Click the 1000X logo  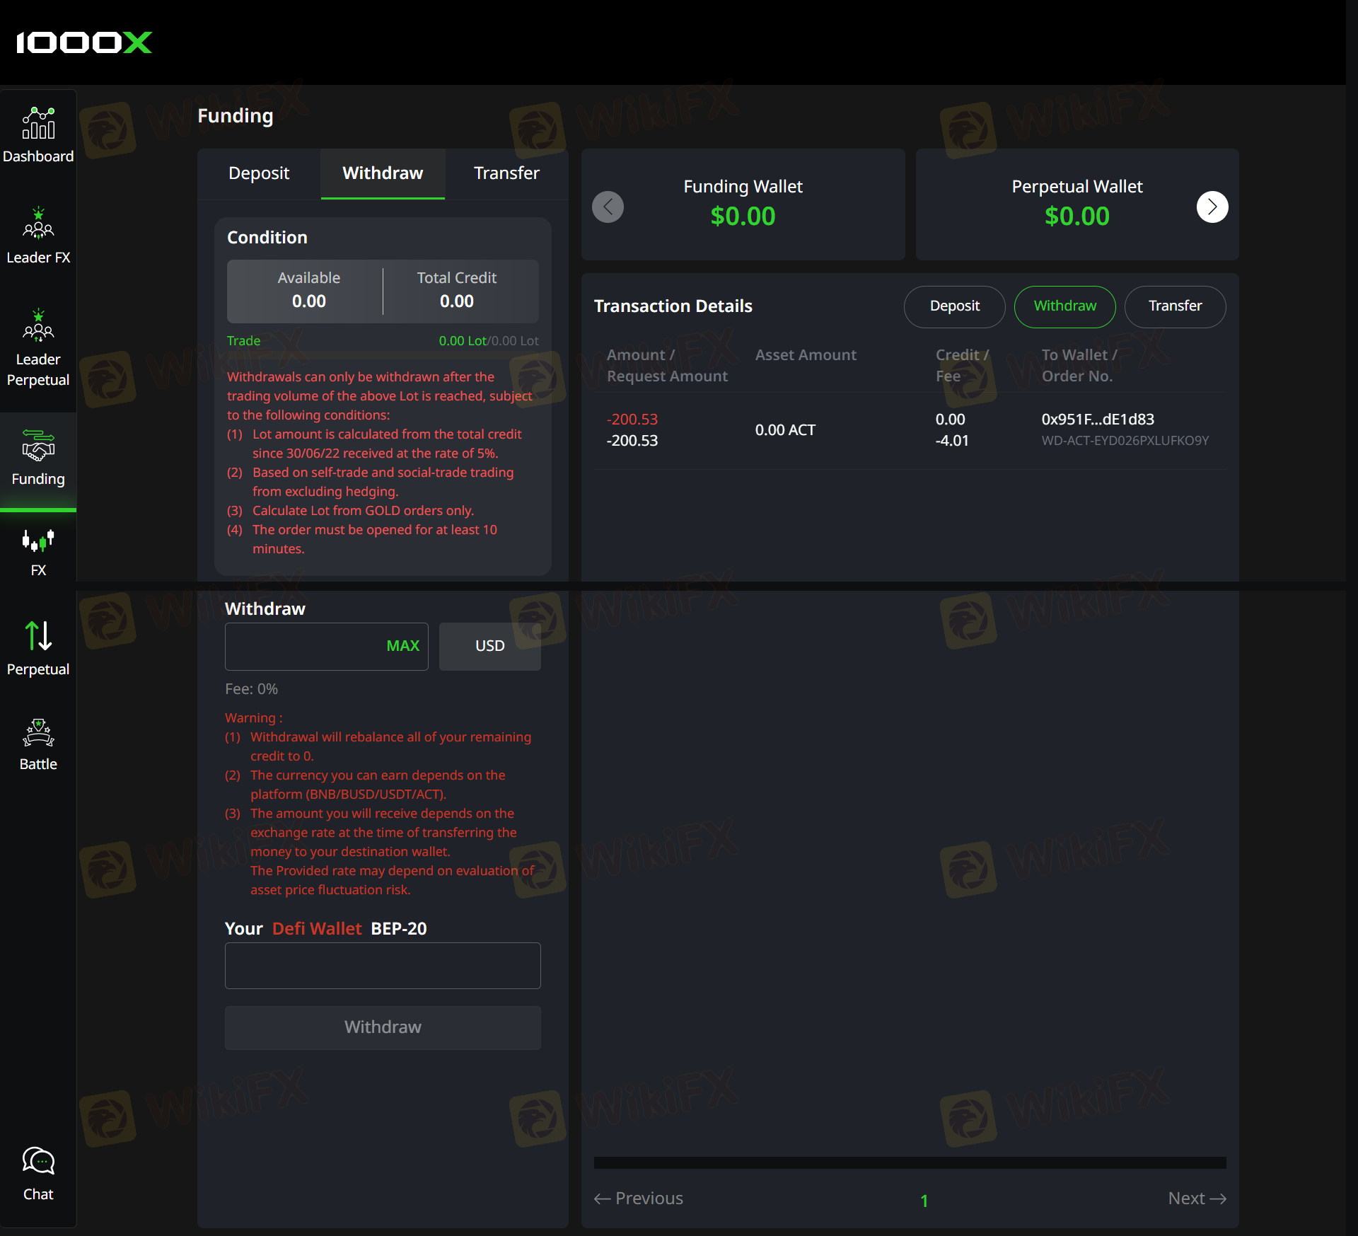[x=84, y=42]
